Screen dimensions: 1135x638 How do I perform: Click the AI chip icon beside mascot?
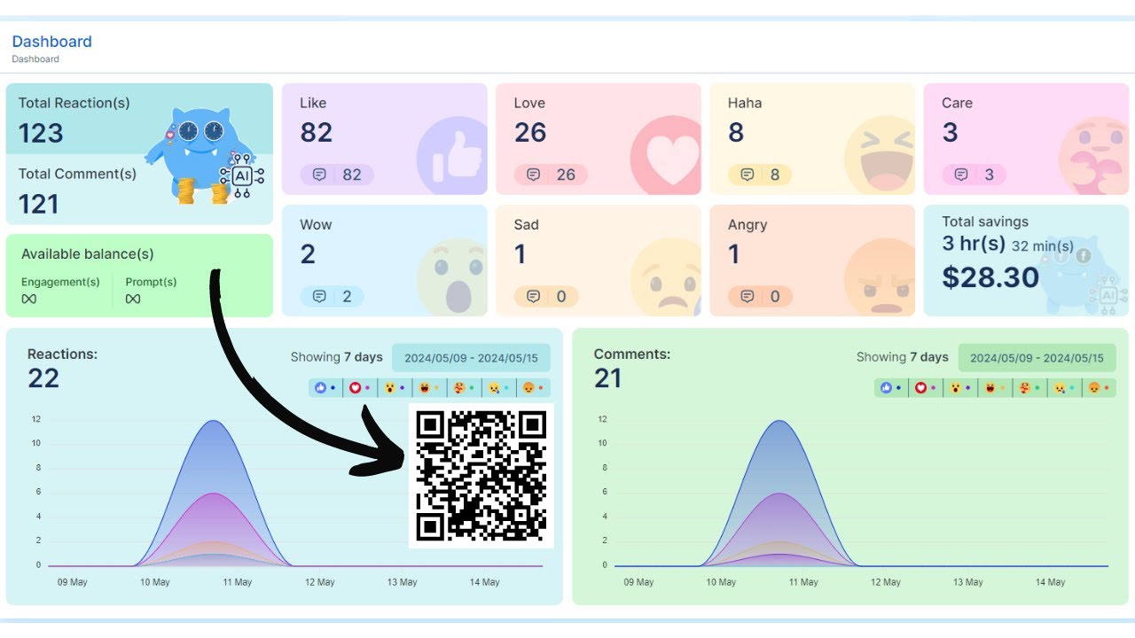241,175
